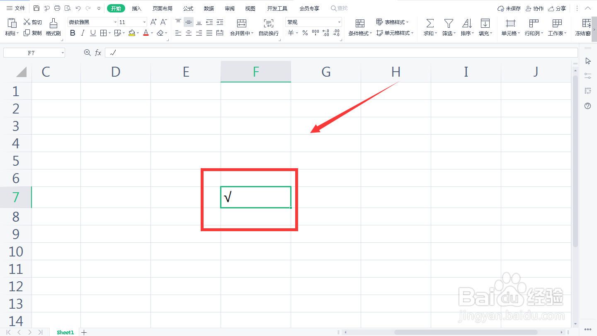Click the percent style icon
Viewport: 597px width, 336px height.
coord(305,33)
